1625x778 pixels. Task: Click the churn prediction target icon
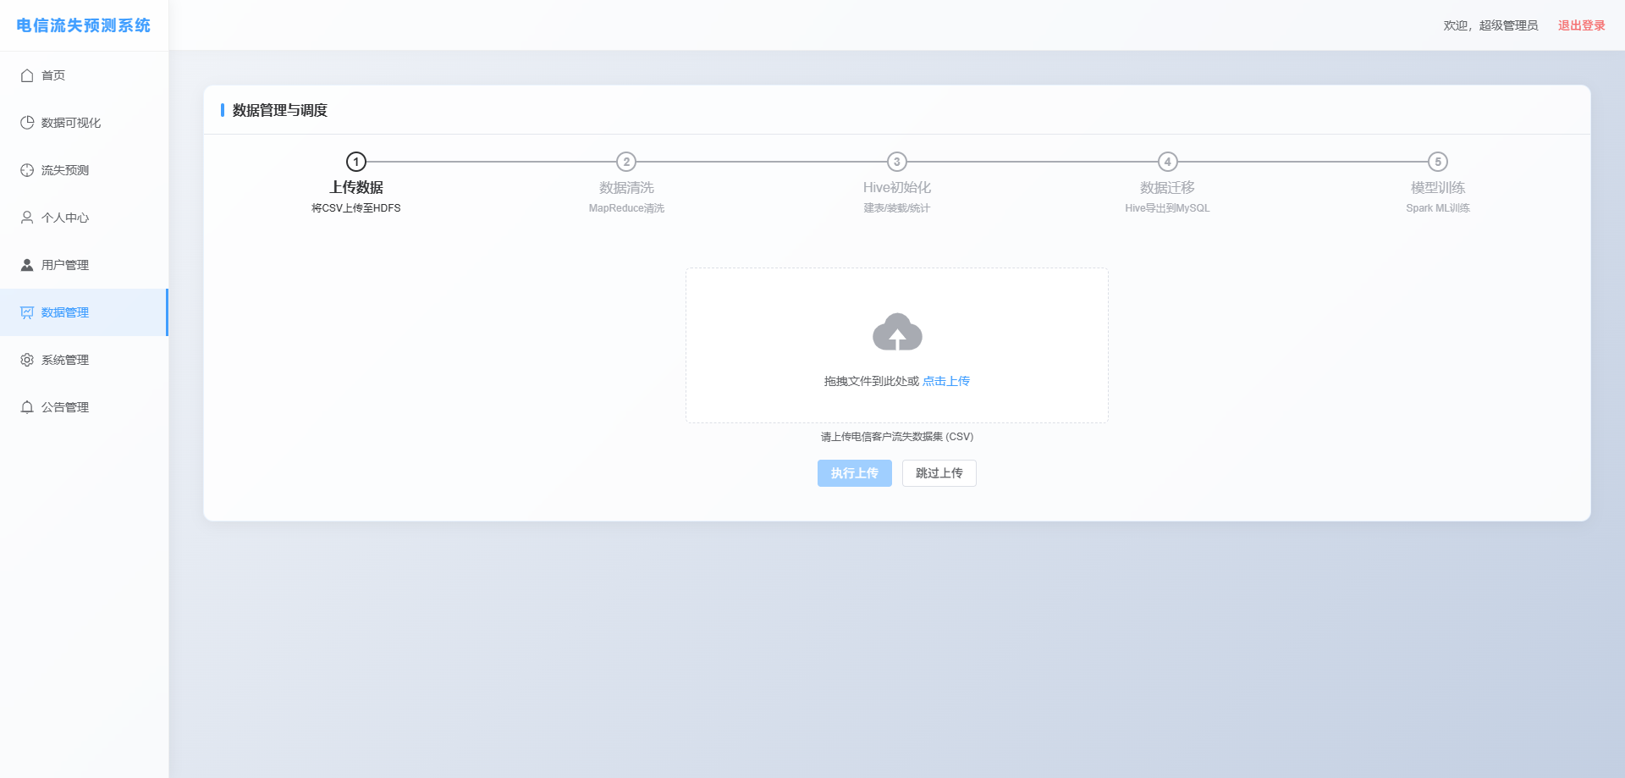click(x=27, y=170)
